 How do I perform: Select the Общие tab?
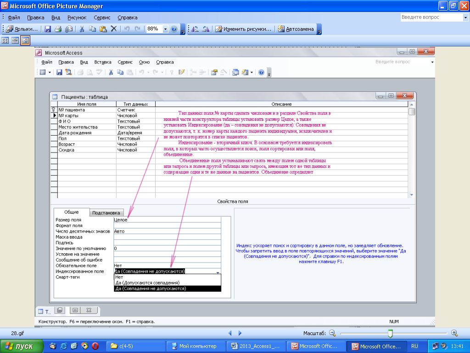(71, 212)
